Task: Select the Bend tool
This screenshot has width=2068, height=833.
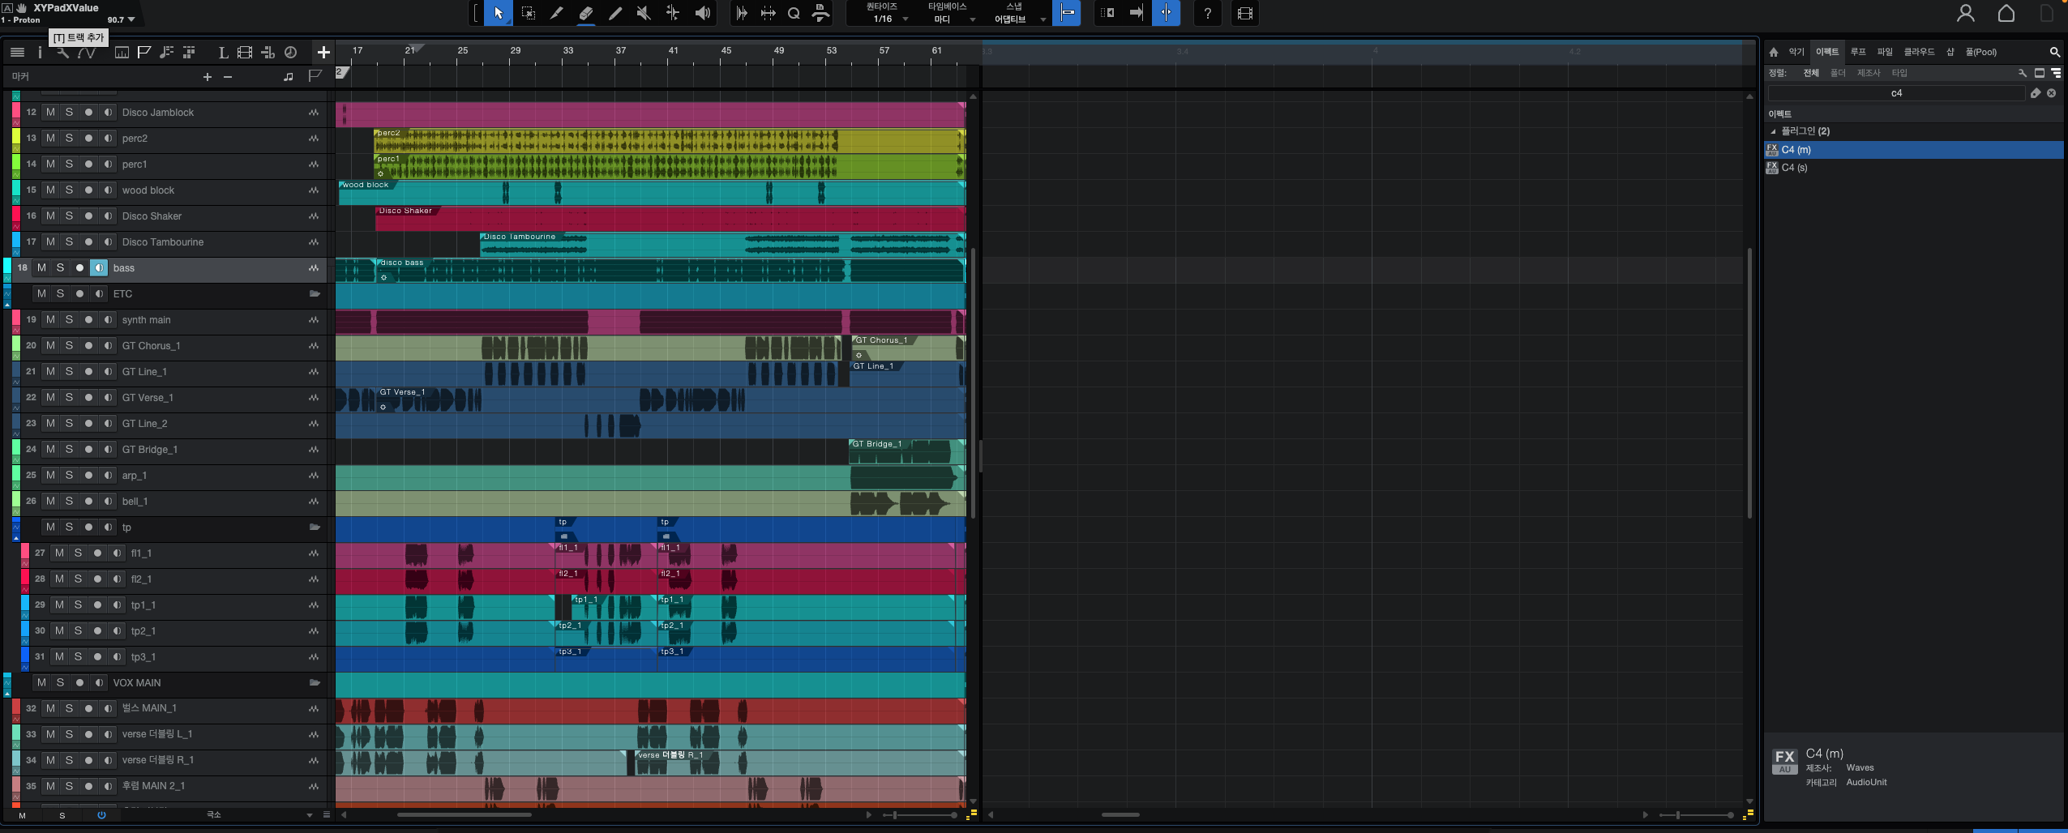Action: (673, 13)
